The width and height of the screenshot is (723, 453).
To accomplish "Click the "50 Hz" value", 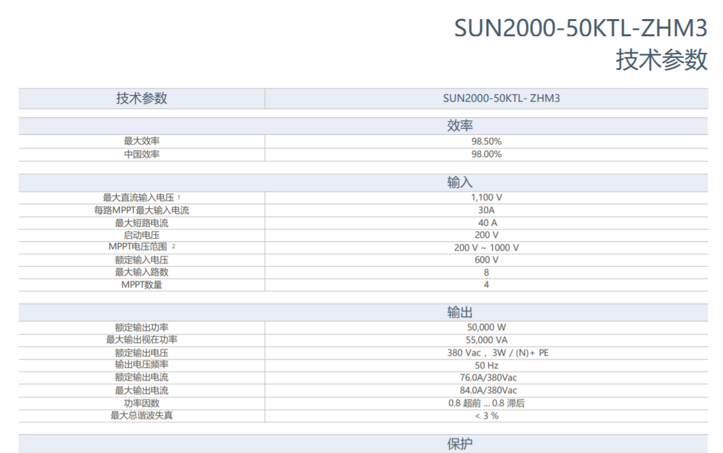I will [486, 365].
